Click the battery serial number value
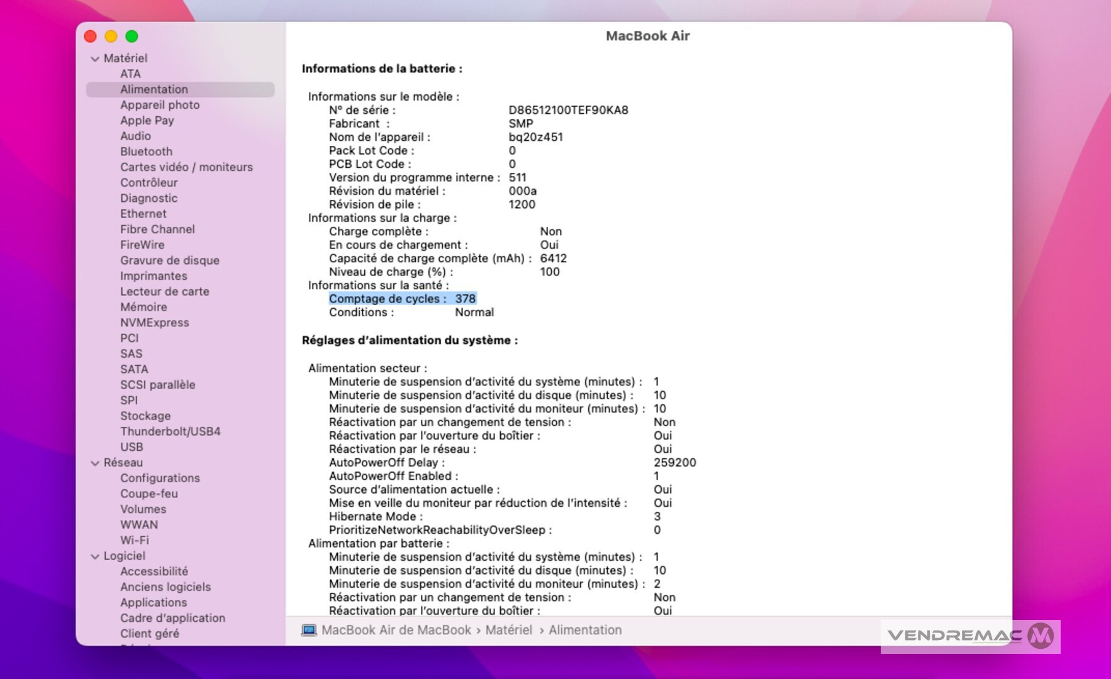The height and width of the screenshot is (679, 1111). click(x=568, y=110)
